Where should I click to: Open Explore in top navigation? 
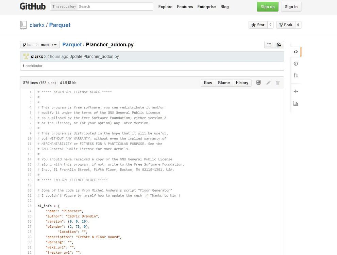pyautogui.click(x=165, y=7)
